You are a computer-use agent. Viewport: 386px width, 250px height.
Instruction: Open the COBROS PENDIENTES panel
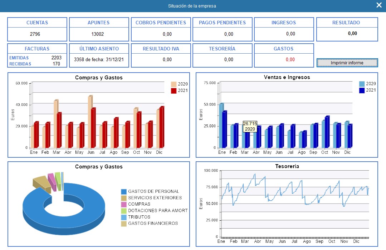click(161, 23)
